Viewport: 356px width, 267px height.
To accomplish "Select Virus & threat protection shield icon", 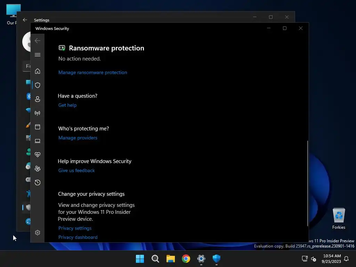I will click(x=38, y=85).
